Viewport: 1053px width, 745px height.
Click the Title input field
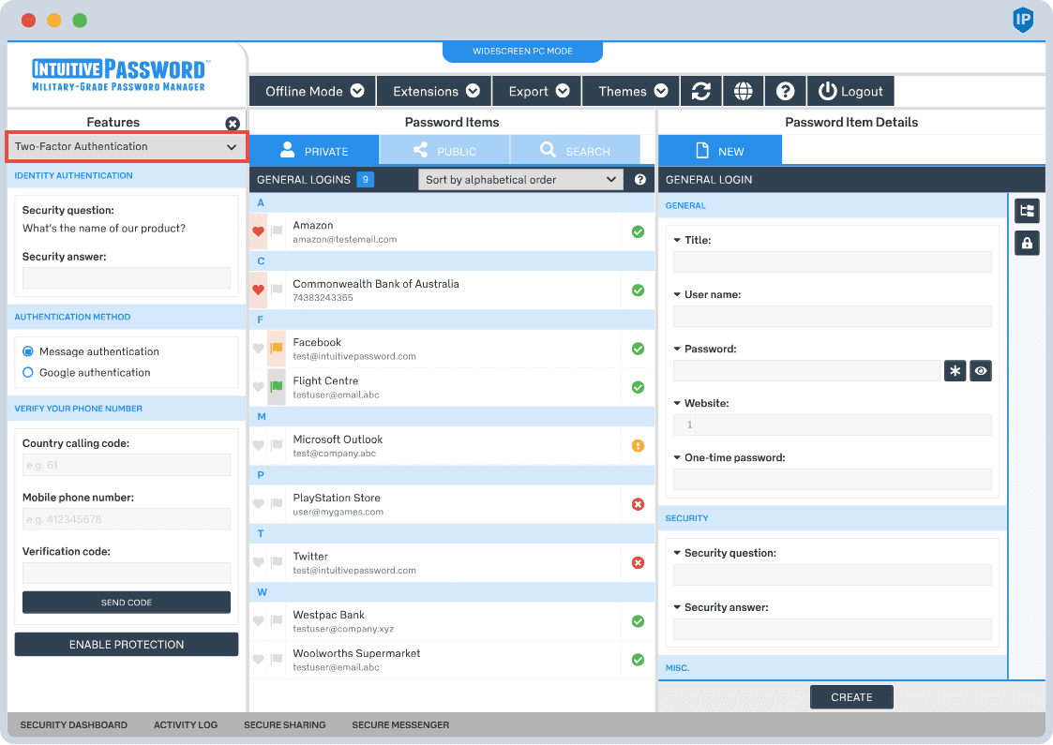tap(832, 261)
